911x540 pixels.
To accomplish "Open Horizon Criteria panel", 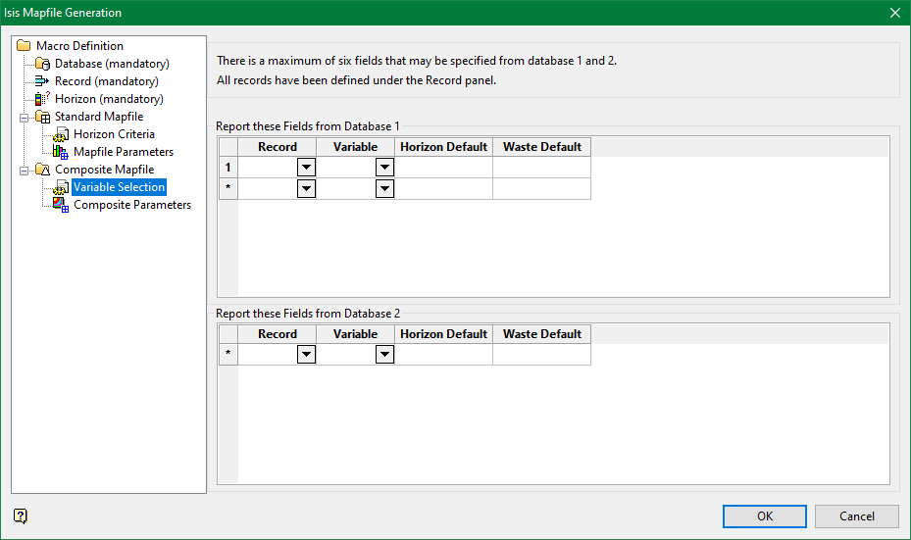I will tap(114, 134).
